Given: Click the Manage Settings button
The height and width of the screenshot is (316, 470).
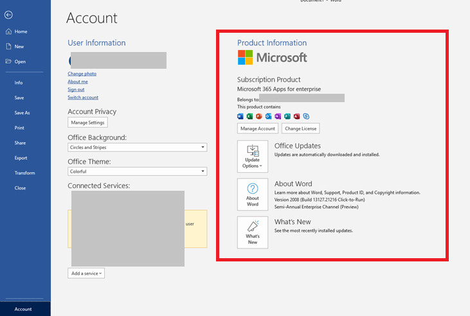Looking at the screenshot, I should click(87, 122).
